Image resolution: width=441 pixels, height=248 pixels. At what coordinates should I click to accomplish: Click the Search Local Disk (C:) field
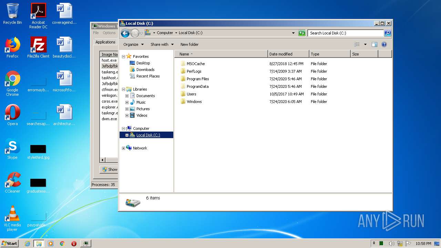tap(346, 33)
